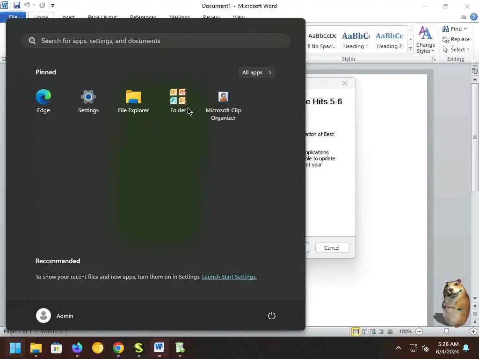
Task: Open the Undo history dropdown arrow
Action: 34,5
